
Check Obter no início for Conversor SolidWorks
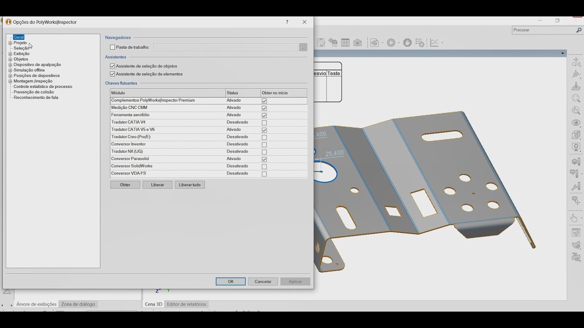coord(264,166)
